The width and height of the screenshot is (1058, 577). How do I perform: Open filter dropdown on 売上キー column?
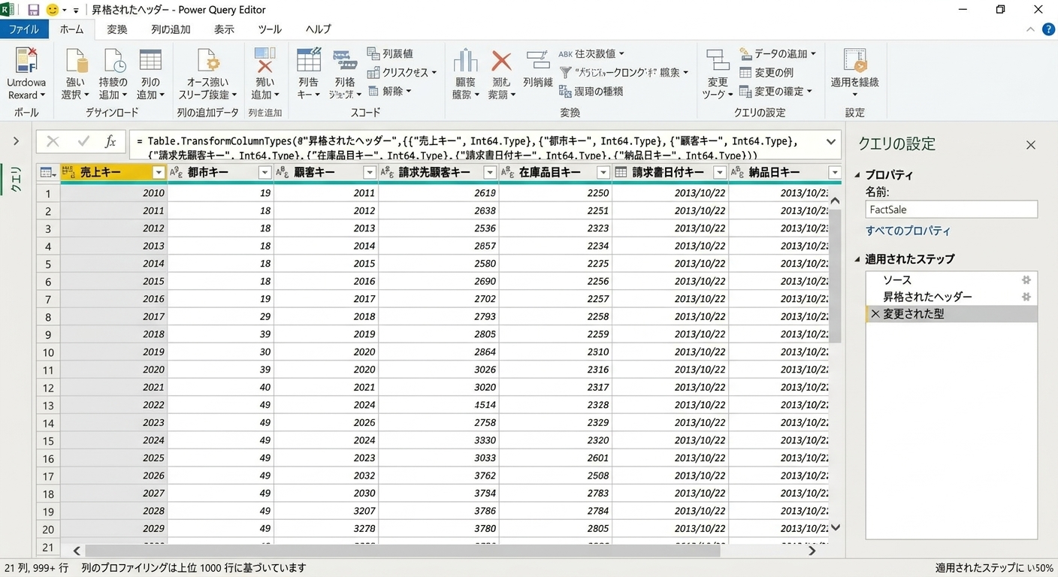click(158, 173)
